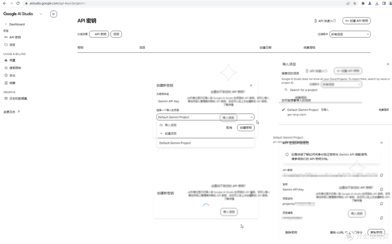
Task: Open 日志和数据集 in the Observe section
Action: tap(16, 98)
